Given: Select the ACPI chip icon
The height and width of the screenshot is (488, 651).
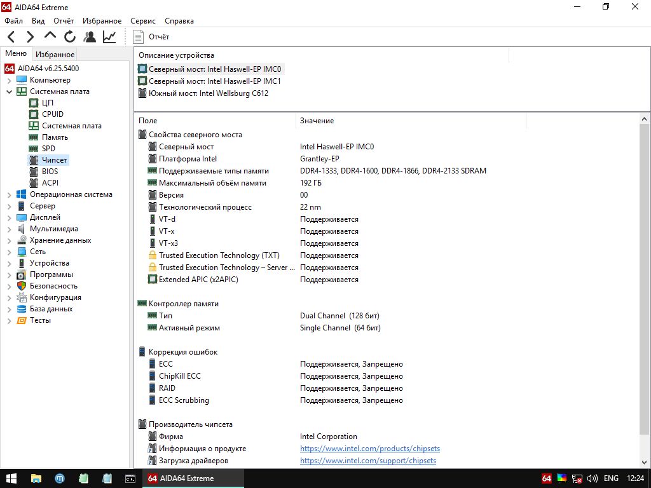Looking at the screenshot, I should [x=34, y=183].
